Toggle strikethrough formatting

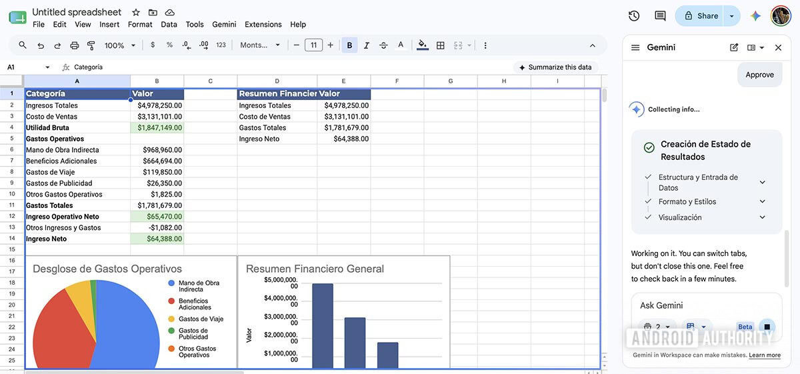pos(383,45)
